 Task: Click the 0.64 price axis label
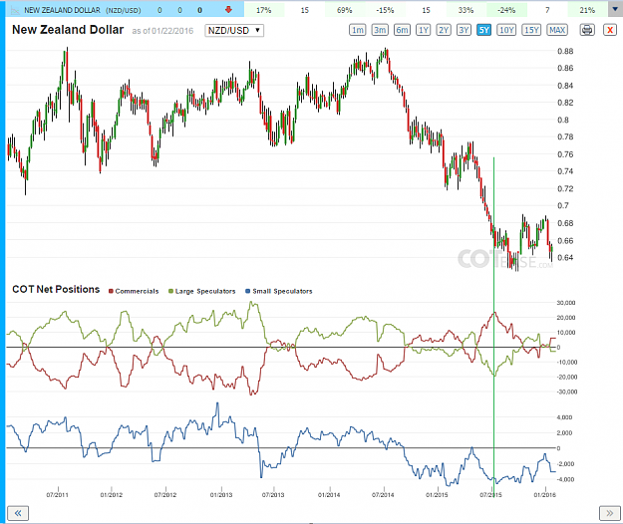[x=565, y=258]
